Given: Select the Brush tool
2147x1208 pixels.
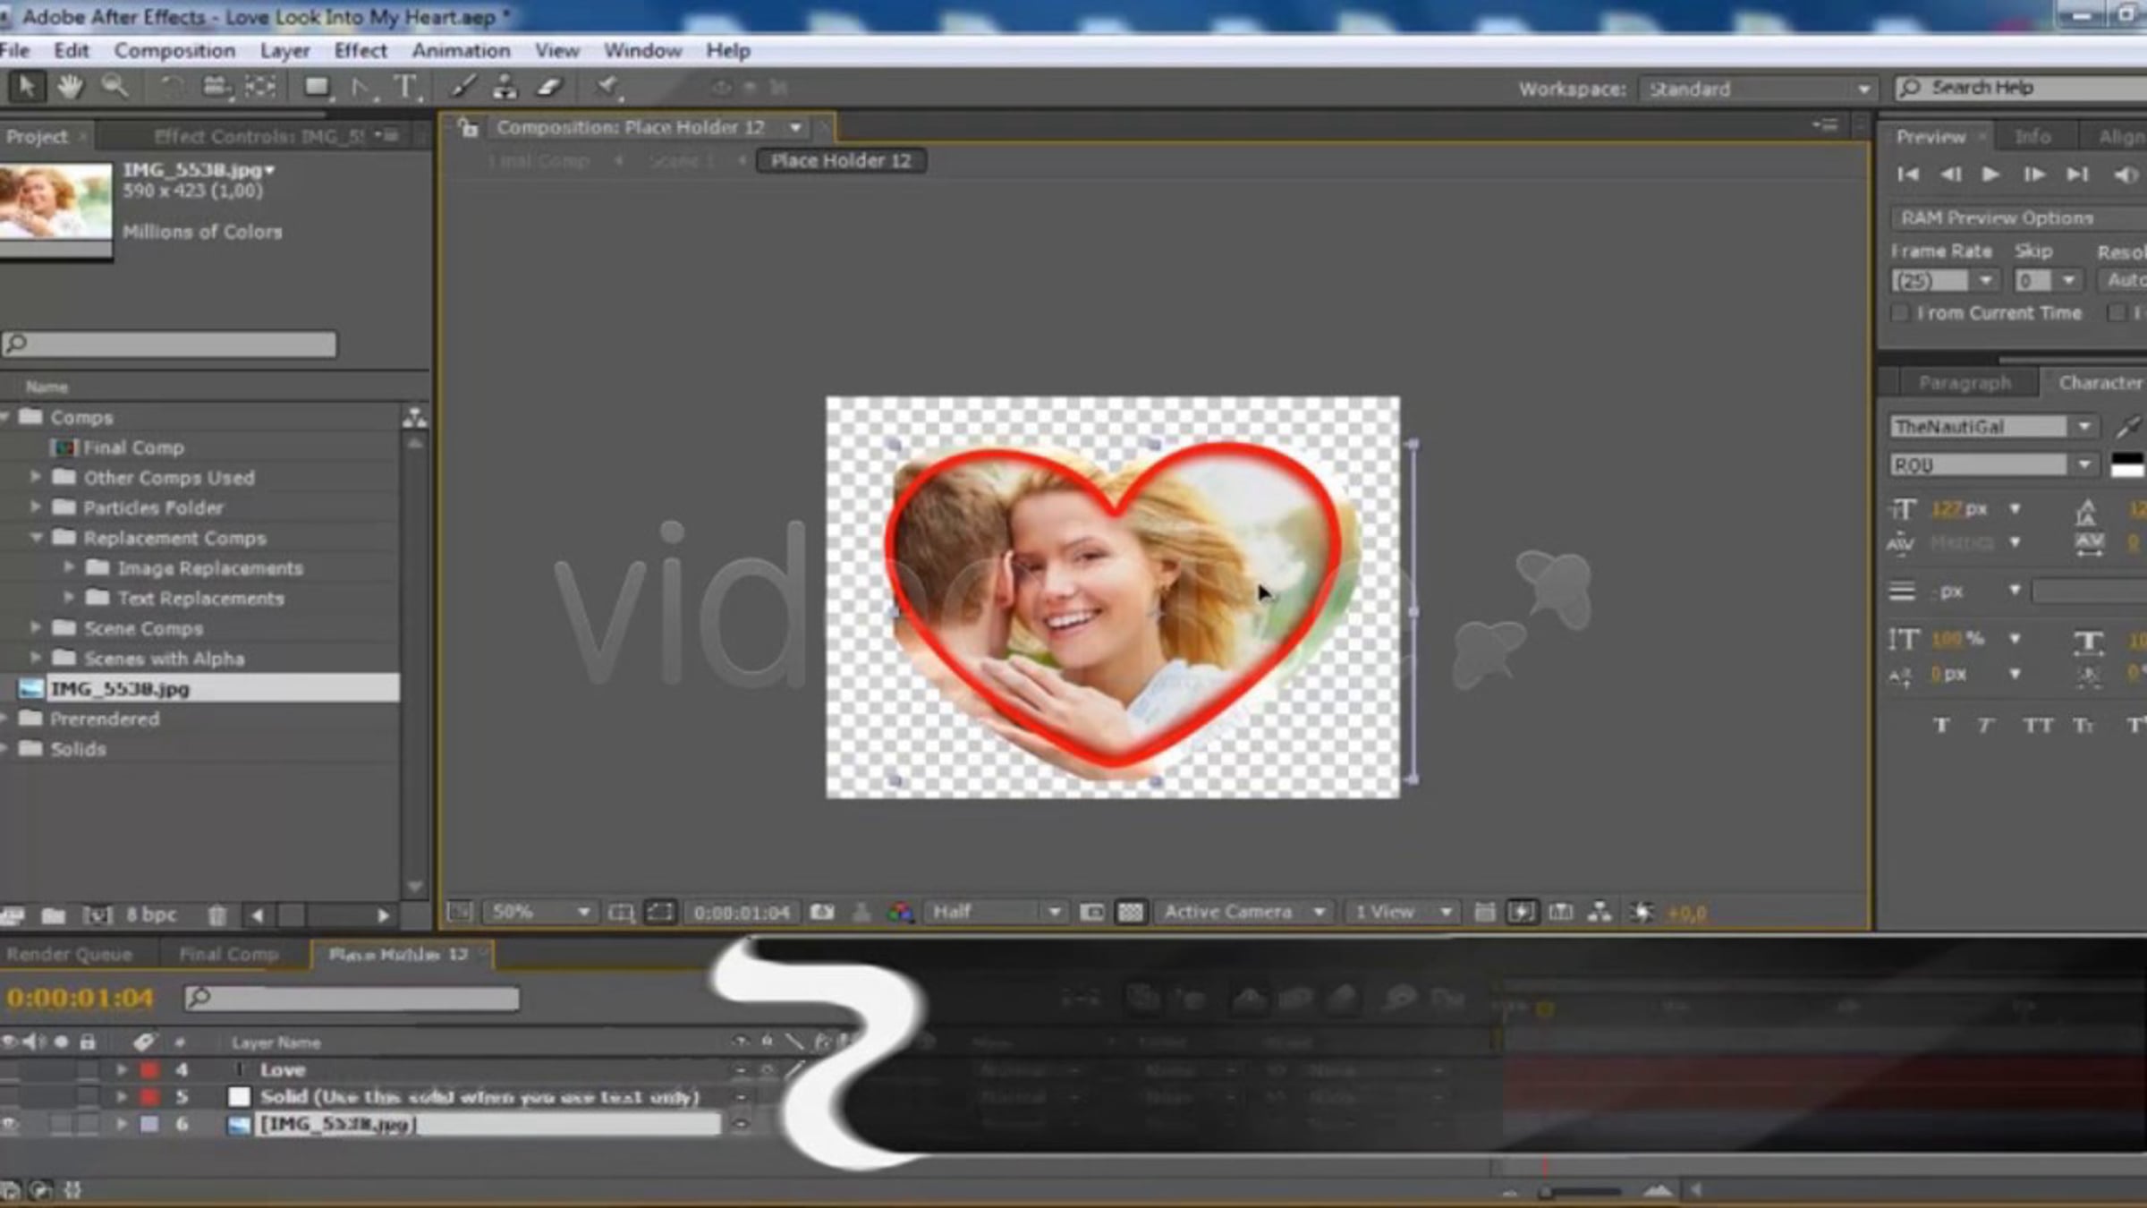Looking at the screenshot, I should [462, 87].
